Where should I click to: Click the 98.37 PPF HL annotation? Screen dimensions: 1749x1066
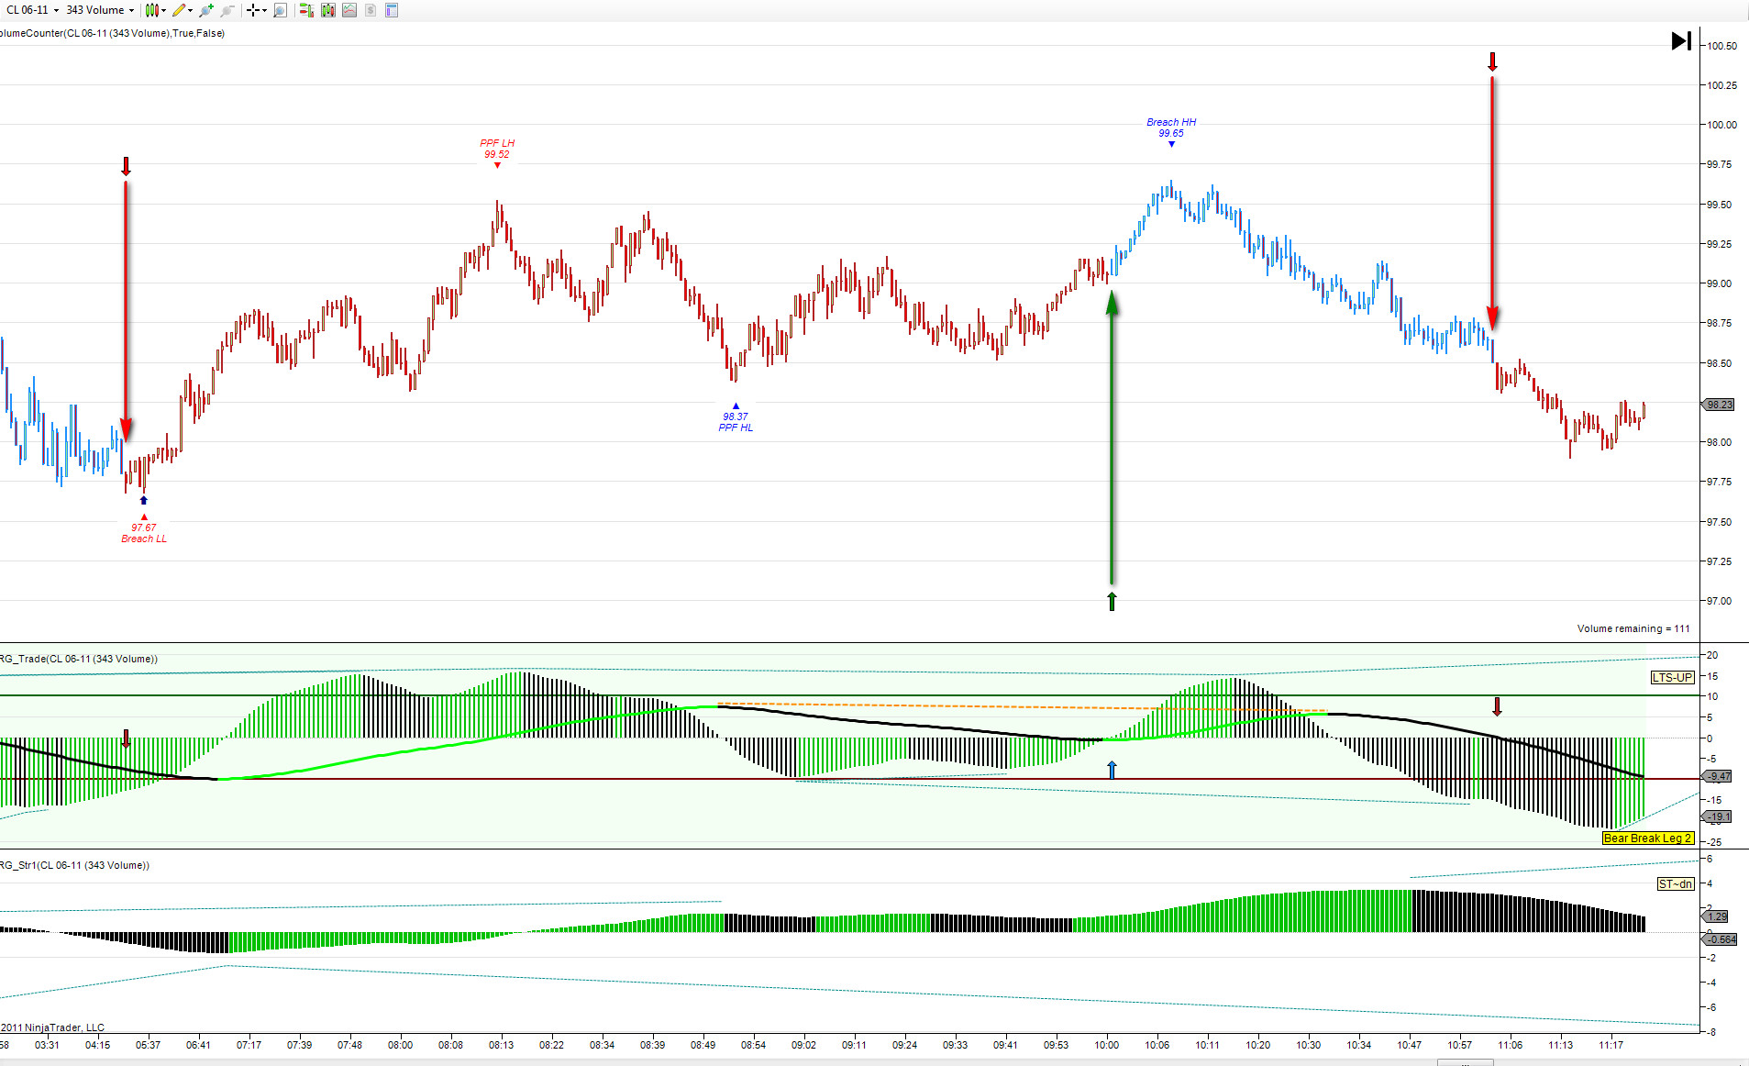[x=736, y=422]
